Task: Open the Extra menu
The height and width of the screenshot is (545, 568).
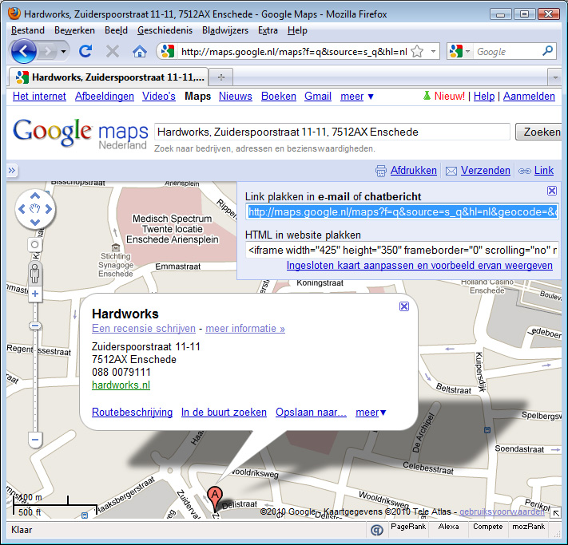Action: pos(268,30)
